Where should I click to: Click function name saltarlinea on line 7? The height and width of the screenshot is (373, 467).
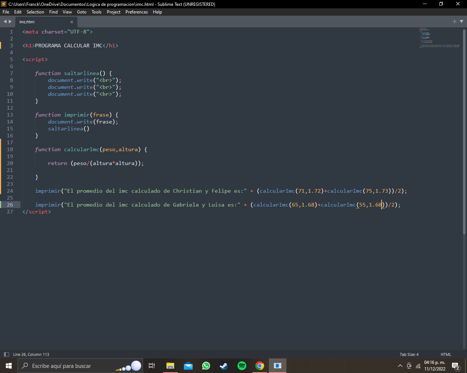pos(81,73)
